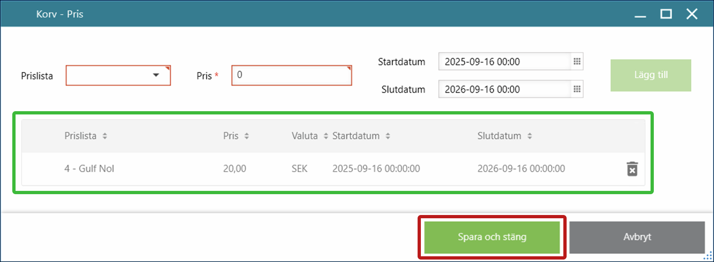Select the 4 - Gulf Nol row
Image resolution: width=714 pixels, height=262 pixels.
89,169
